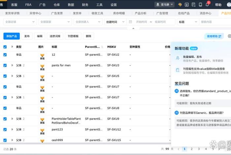The width and height of the screenshot is (231, 155).
Task: Open the 财务 menu
Action: pyautogui.click(x=85, y=5)
